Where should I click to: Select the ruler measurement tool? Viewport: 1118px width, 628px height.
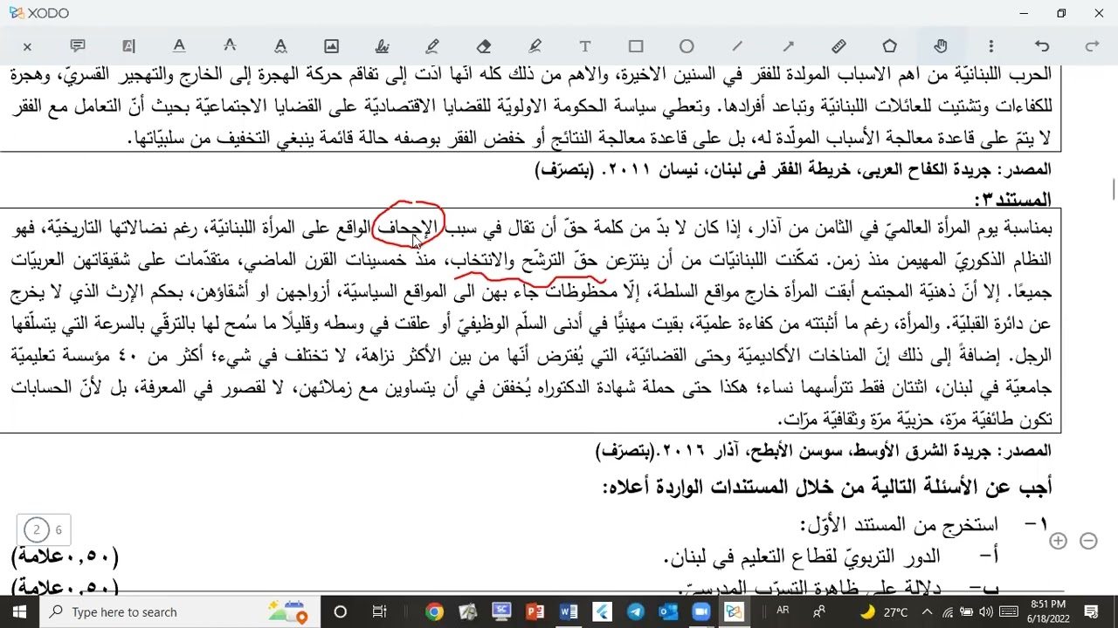[x=838, y=46]
